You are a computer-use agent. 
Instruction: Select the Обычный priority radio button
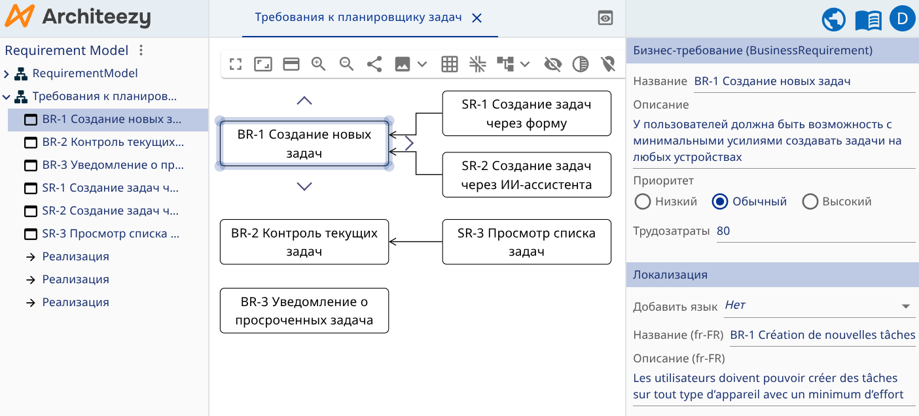pyautogui.click(x=720, y=201)
